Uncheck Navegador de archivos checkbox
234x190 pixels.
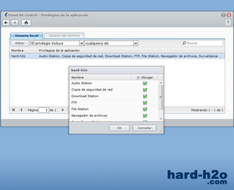(145, 116)
